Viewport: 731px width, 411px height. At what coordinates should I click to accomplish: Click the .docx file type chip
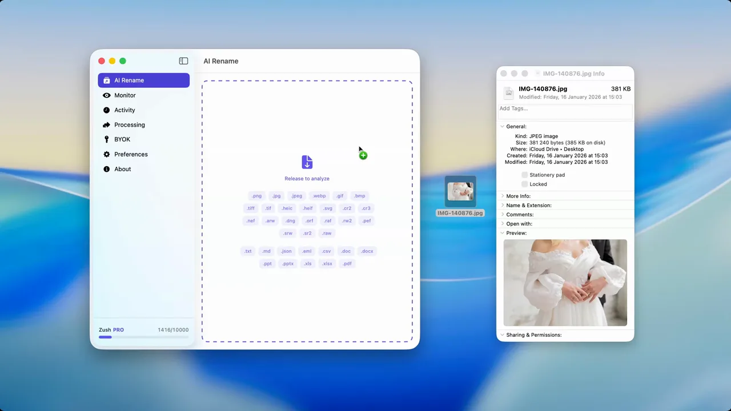pyautogui.click(x=367, y=251)
